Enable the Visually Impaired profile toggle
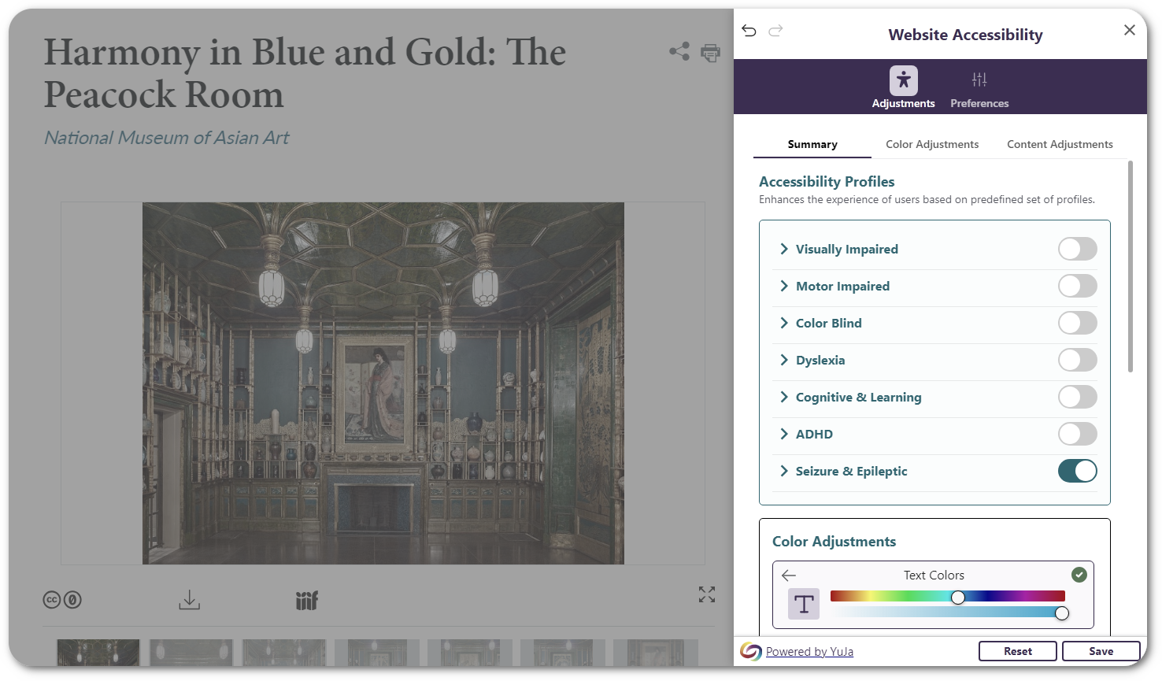 pos(1076,250)
